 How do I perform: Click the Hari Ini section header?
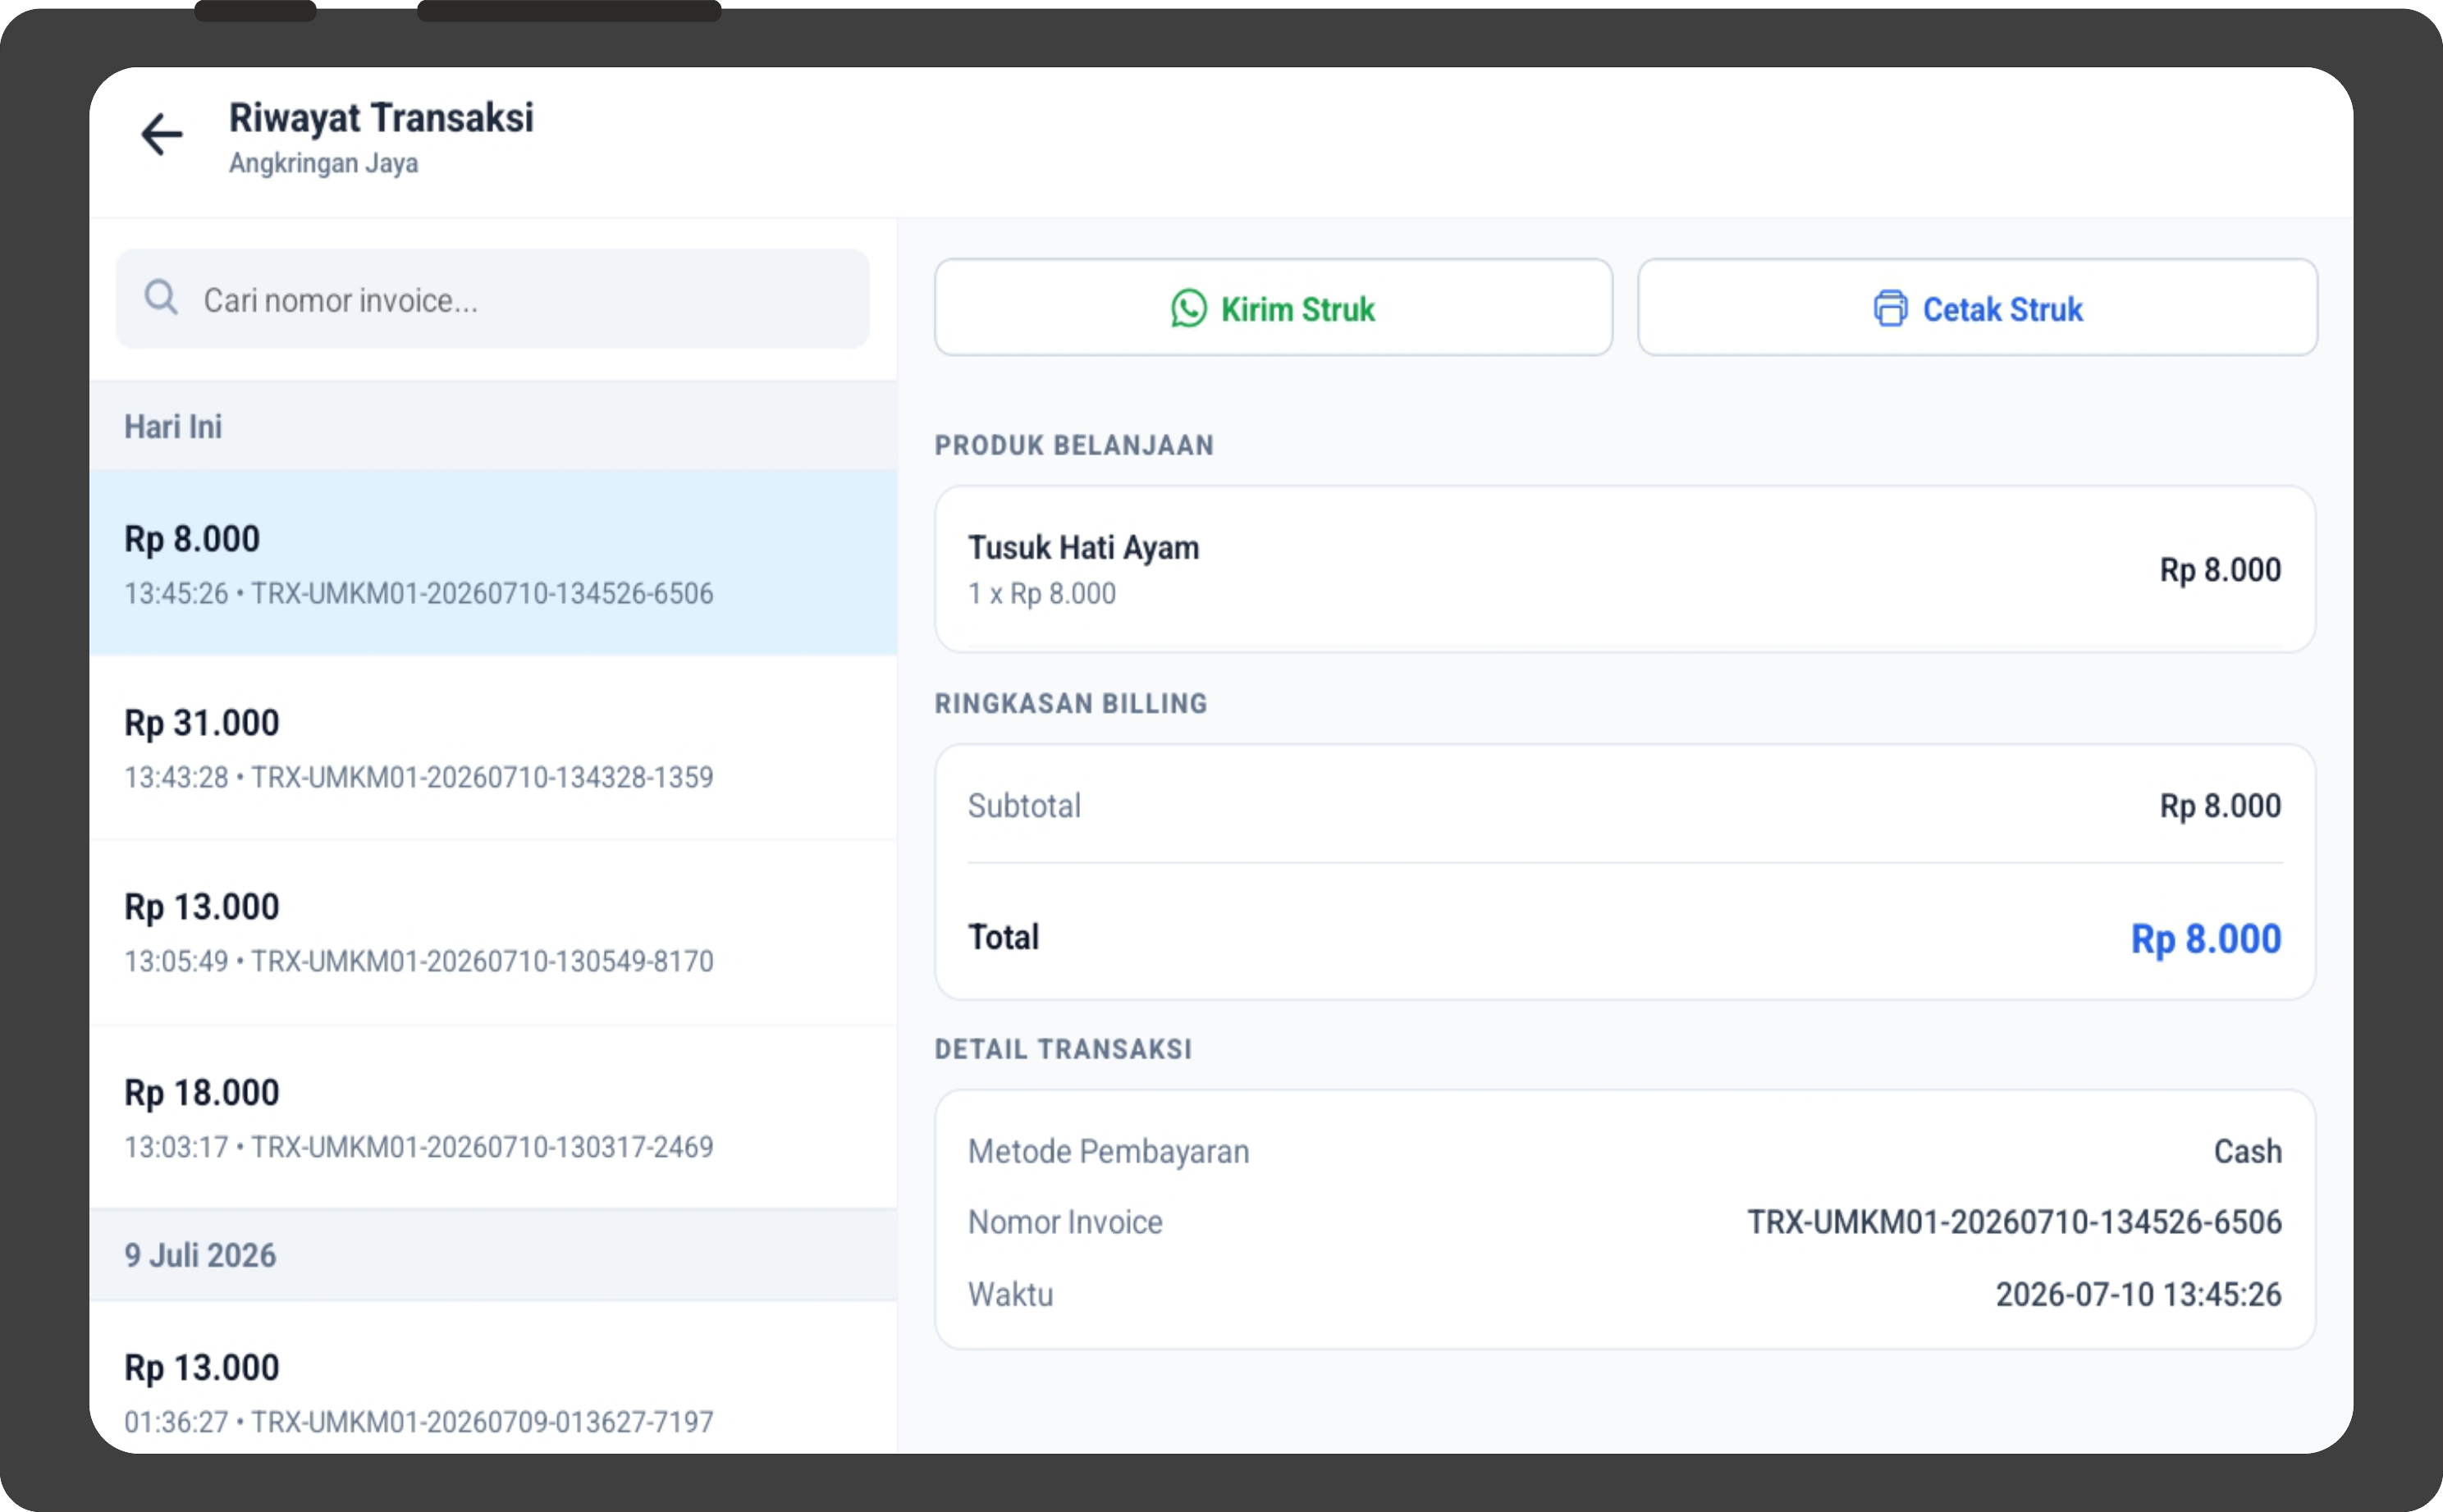click(493, 427)
